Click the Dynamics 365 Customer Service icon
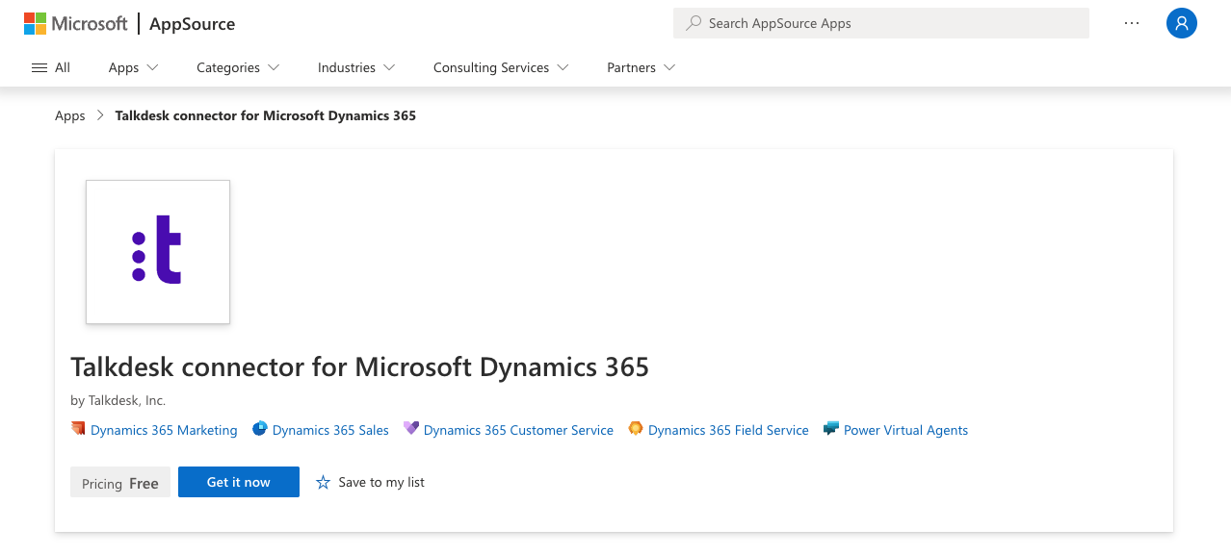1231x555 pixels. coord(411,429)
